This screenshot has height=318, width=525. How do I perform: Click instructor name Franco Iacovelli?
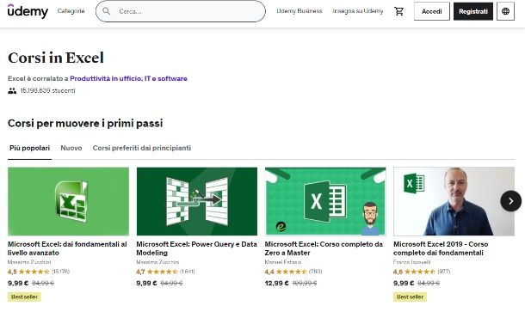point(412,262)
